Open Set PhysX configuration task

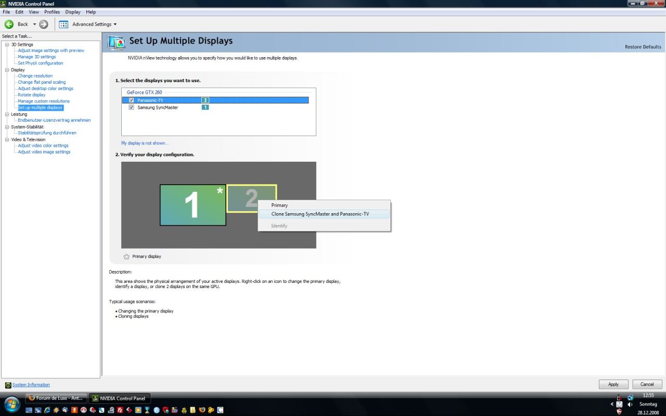click(x=41, y=63)
